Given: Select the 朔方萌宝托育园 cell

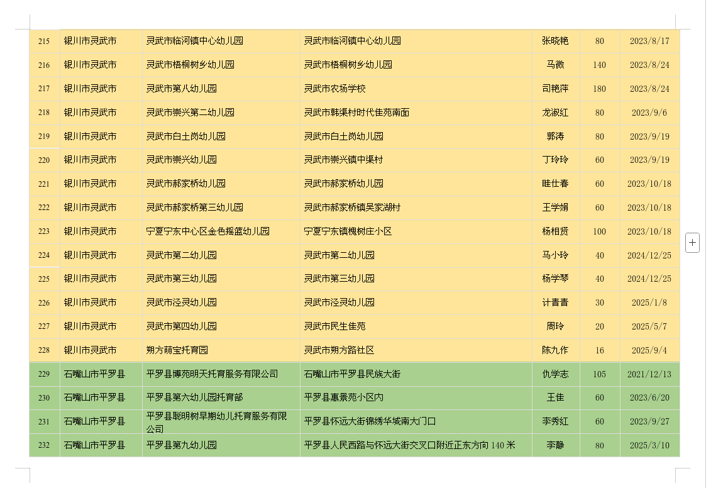Looking at the screenshot, I should click(177, 350).
